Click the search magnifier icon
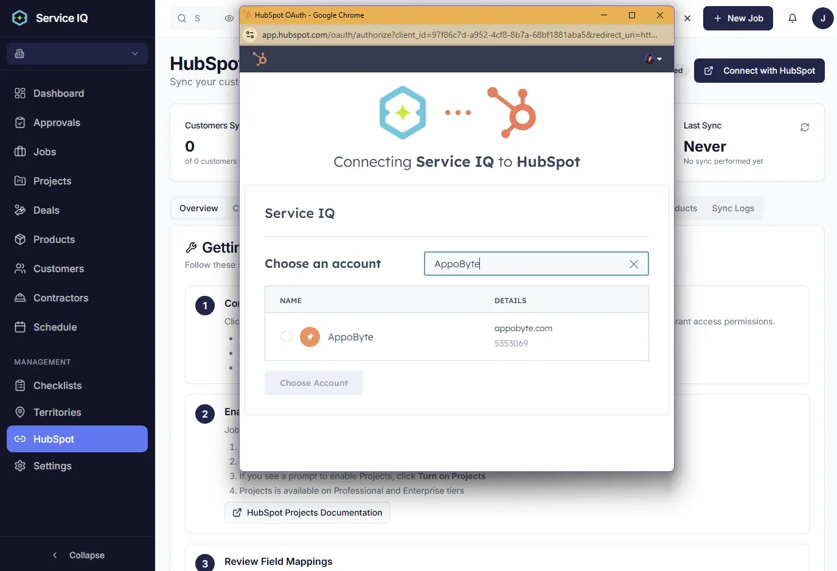The image size is (837, 571). 182,18
